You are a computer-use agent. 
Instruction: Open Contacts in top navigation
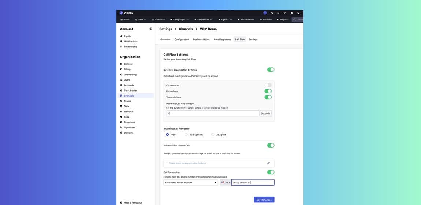158,20
